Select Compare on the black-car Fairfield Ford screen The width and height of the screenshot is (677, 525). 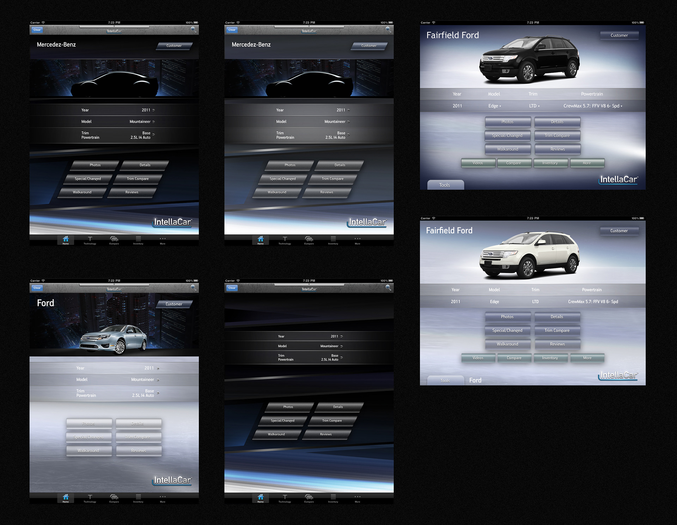click(514, 163)
